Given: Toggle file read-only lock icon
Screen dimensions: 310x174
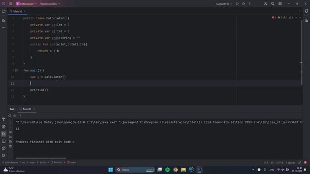Looking at the screenshot, I should [x=300, y=162].
